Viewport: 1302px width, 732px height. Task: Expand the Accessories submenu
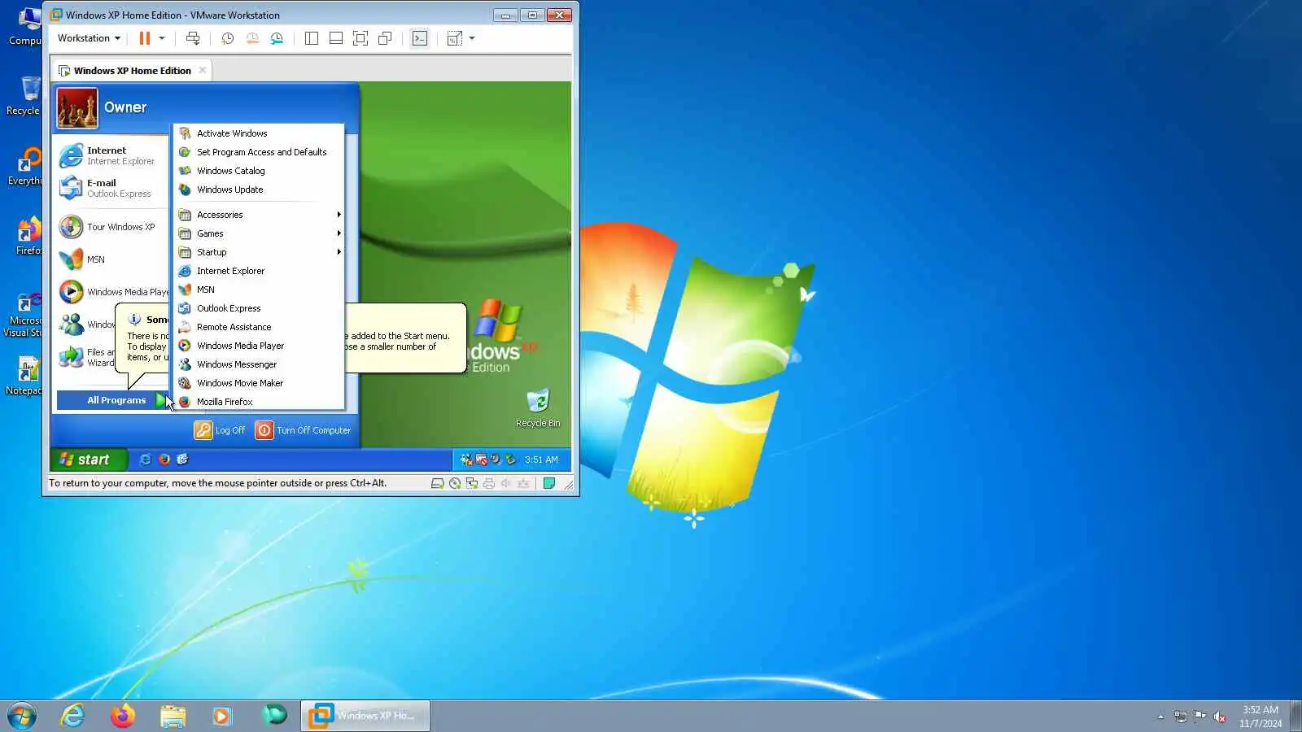click(x=259, y=215)
